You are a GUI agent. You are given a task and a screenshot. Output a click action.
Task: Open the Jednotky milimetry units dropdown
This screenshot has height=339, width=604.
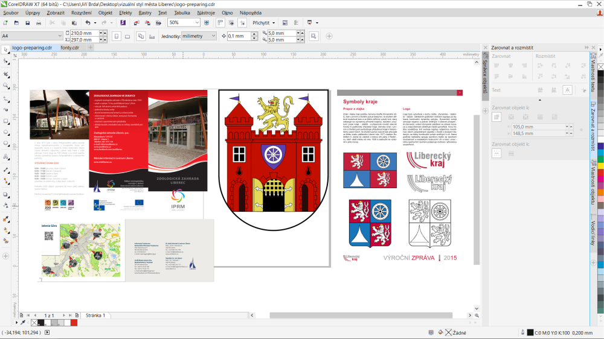[213, 36]
